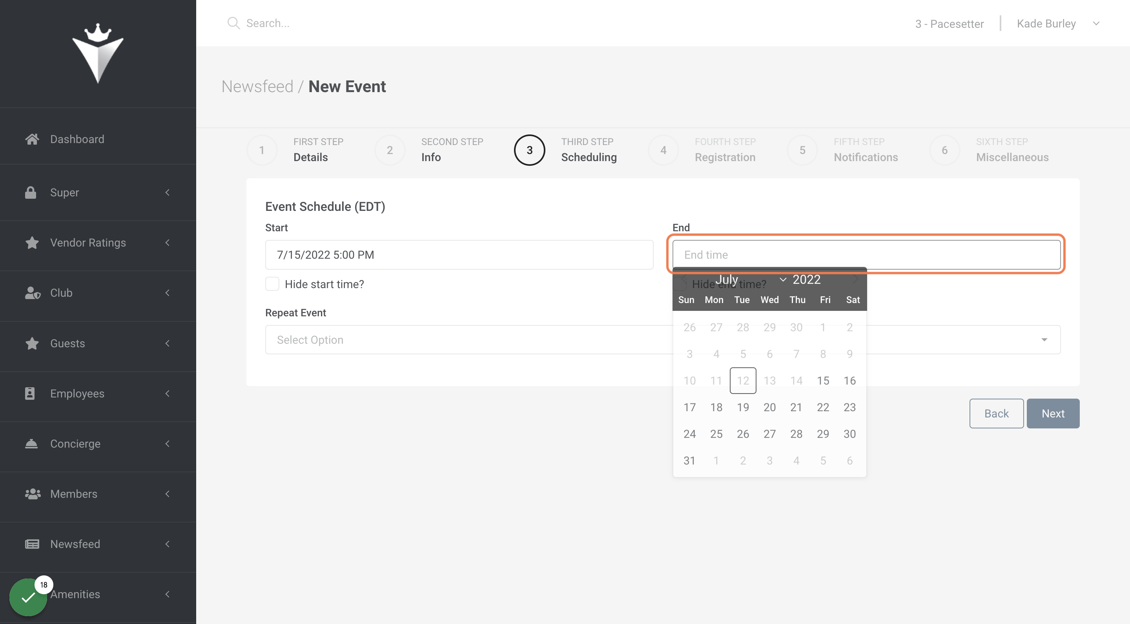This screenshot has width=1130, height=624.
Task: Click the Start date-time field
Action: point(459,255)
